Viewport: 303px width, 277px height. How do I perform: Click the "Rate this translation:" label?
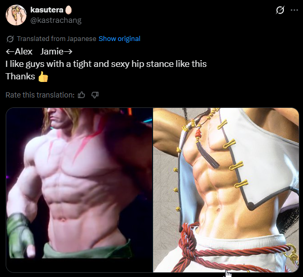tap(40, 95)
